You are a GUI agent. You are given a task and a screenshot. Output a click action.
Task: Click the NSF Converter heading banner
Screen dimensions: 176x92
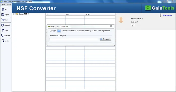pyautogui.click(x=36, y=8)
